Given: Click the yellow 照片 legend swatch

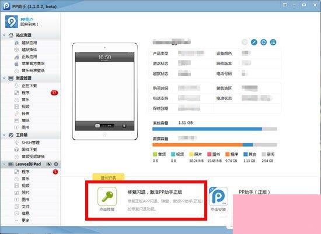Looking at the screenshot, I should [x=191, y=154].
